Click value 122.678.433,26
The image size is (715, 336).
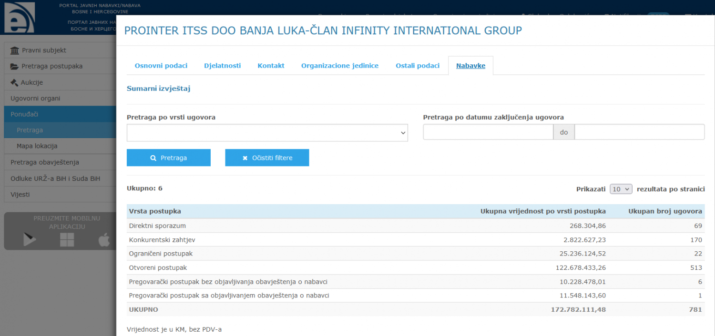click(x=581, y=268)
